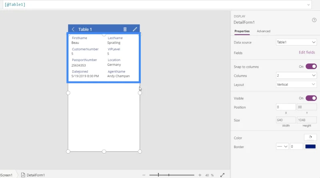This screenshot has height=178, width=320.
Task: Click the DetailForm1 name in properties panel
Action: pos(244,22)
